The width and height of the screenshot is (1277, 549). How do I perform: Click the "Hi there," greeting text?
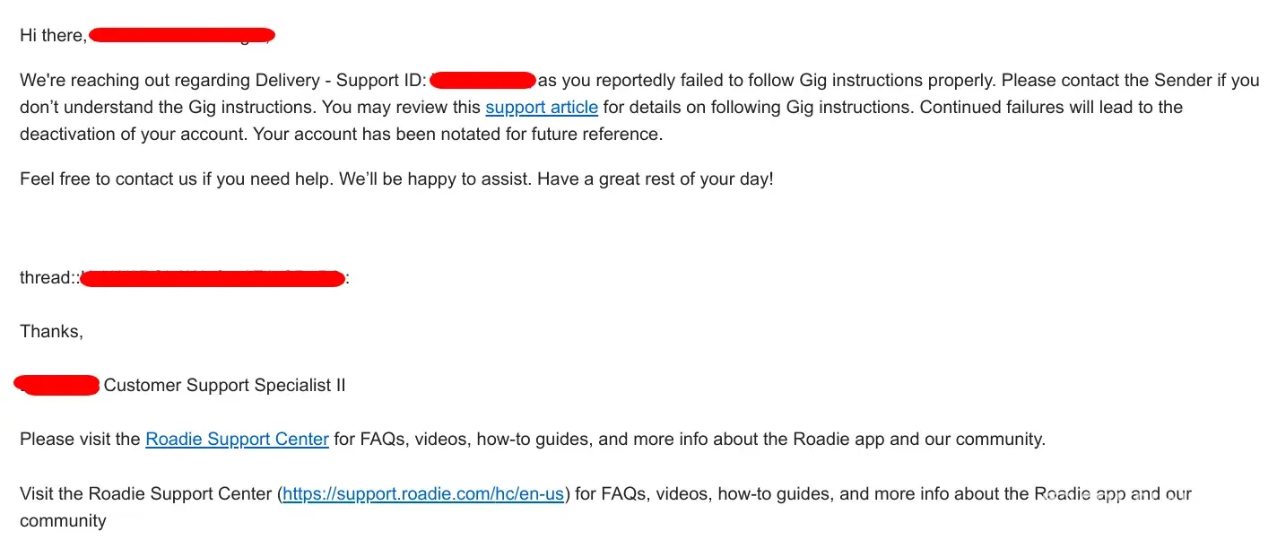[53, 36]
